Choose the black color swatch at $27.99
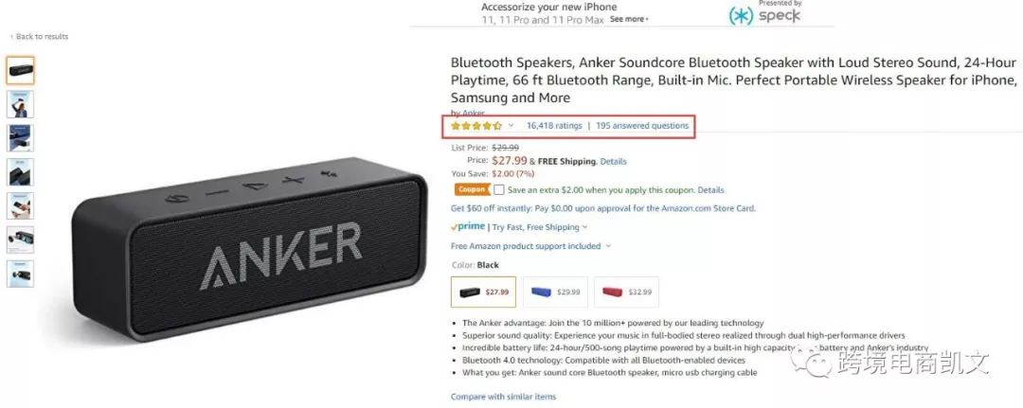The width and height of the screenshot is (1023, 408). [483, 292]
